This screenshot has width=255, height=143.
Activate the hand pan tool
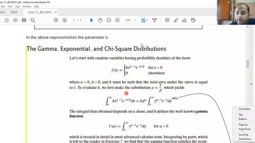point(100,20)
